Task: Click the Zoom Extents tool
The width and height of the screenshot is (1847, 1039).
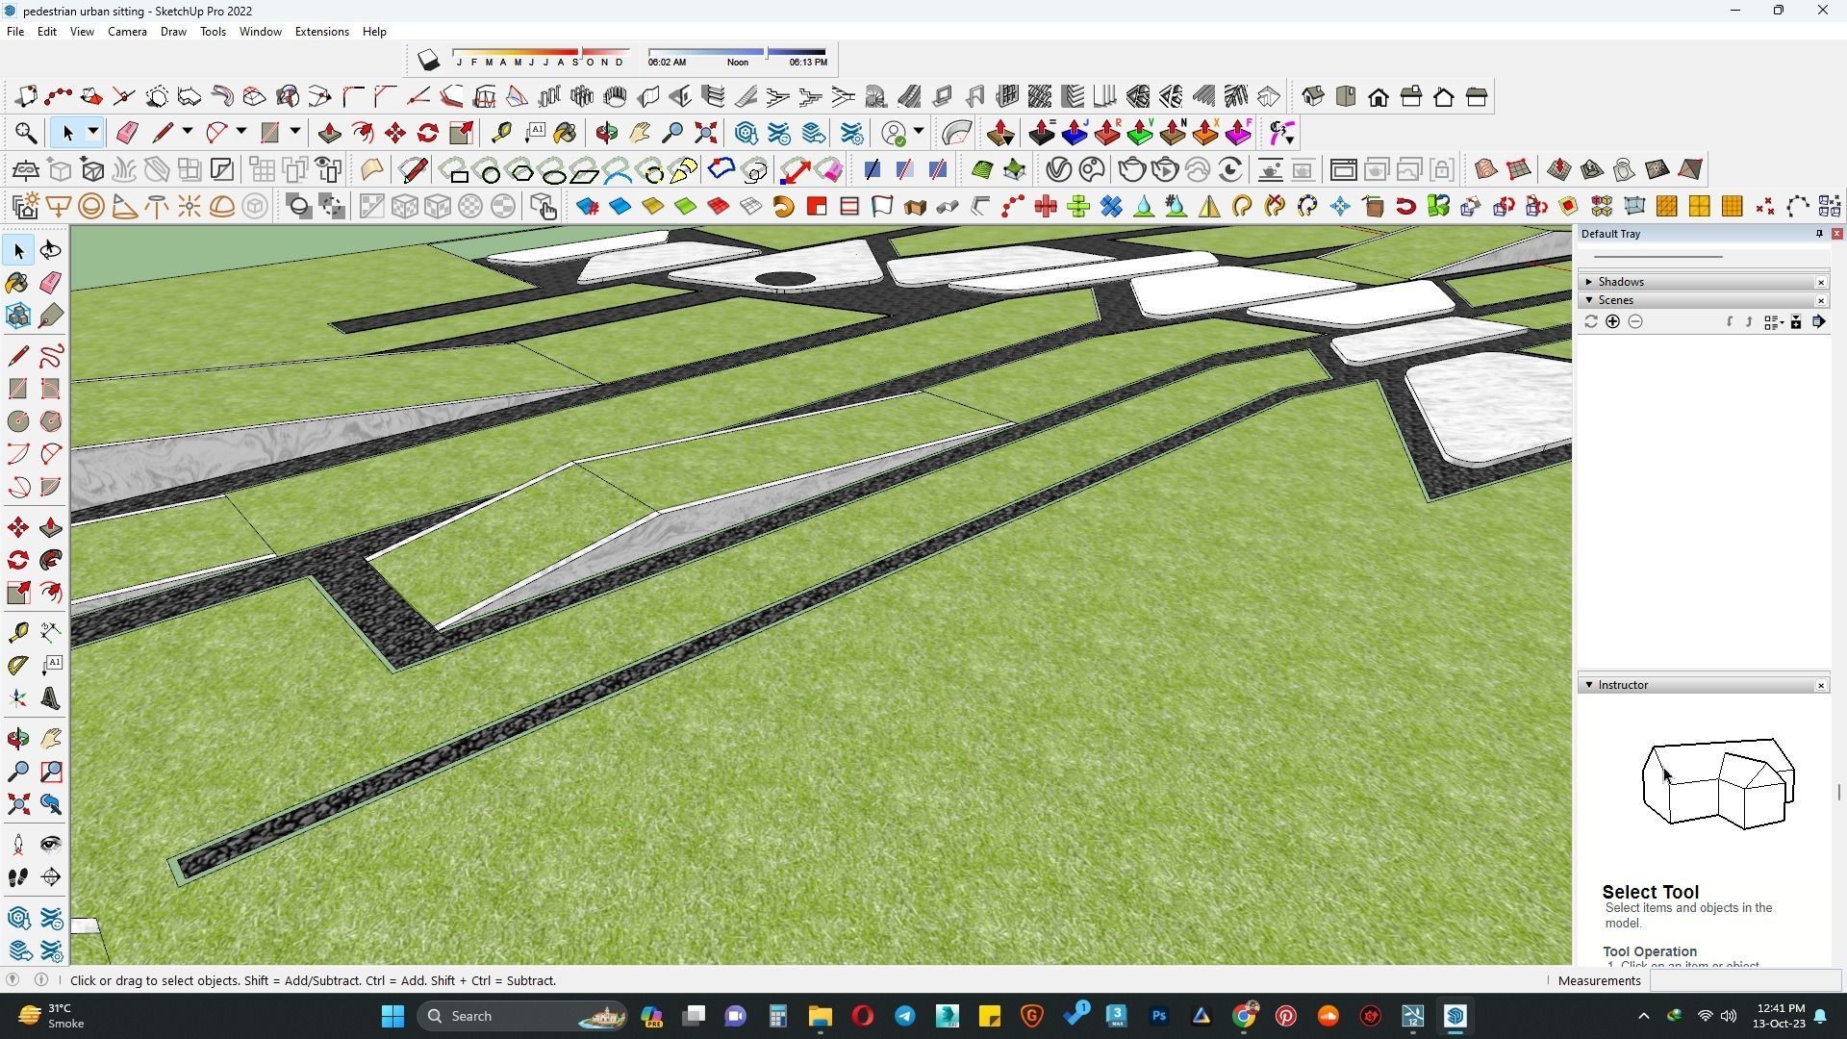Action: click(x=18, y=804)
